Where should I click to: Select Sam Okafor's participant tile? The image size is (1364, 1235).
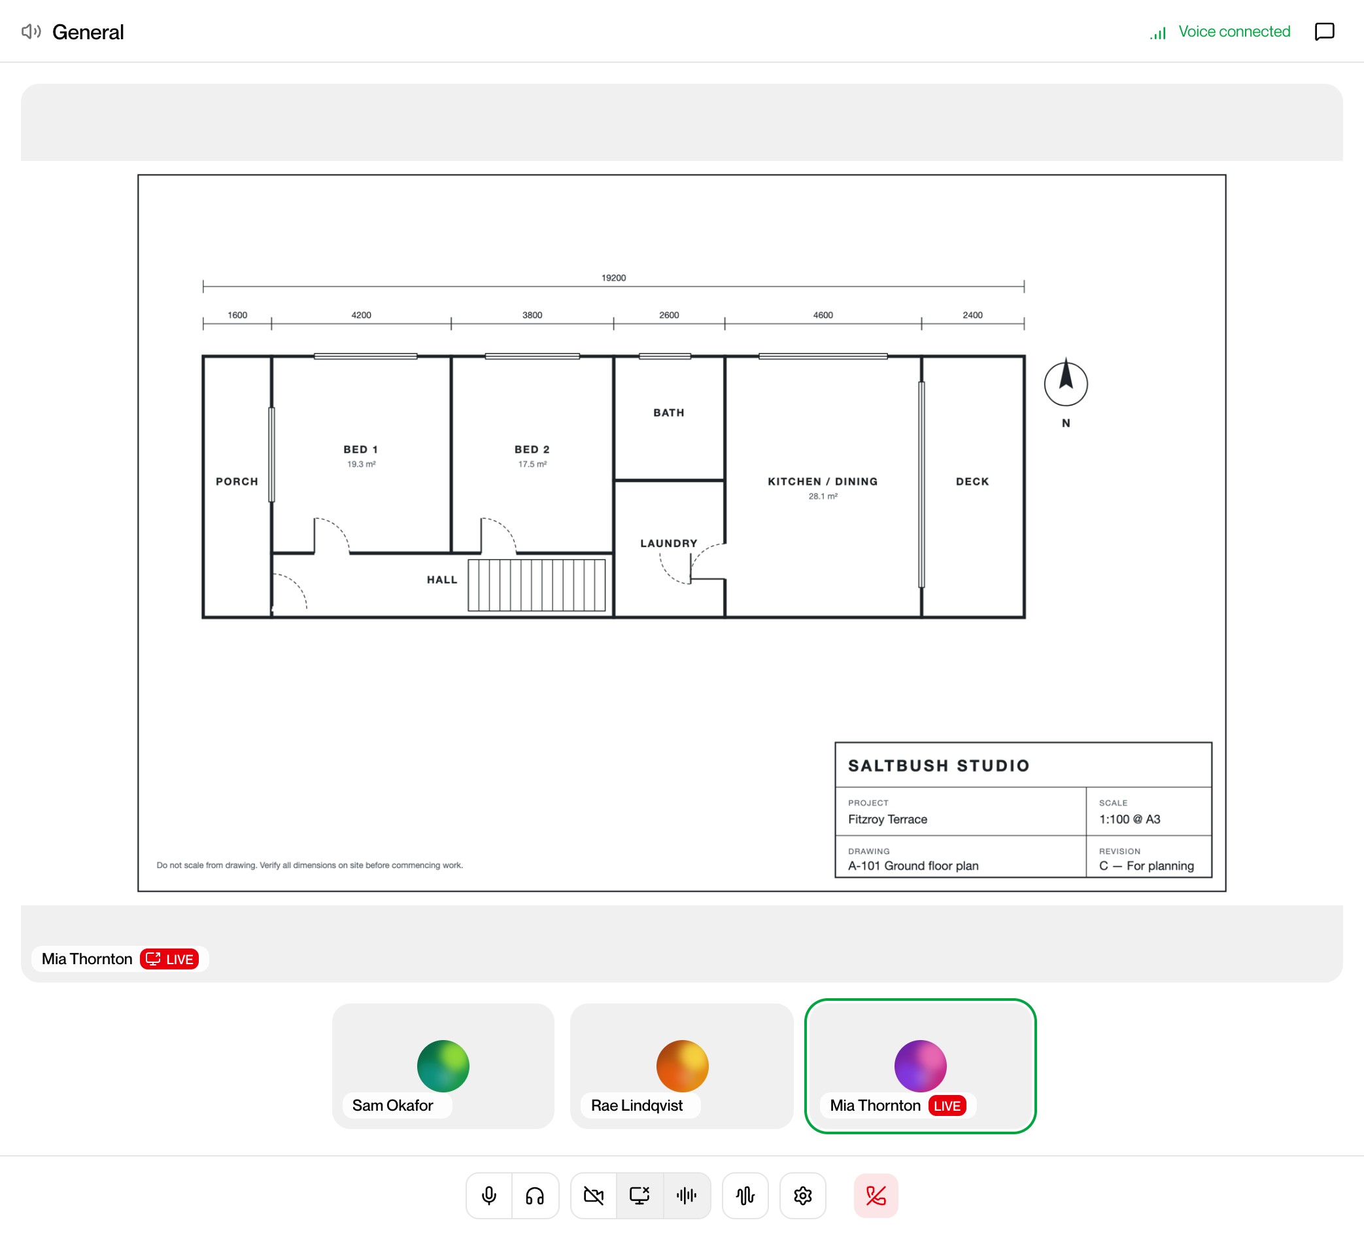tap(443, 1066)
